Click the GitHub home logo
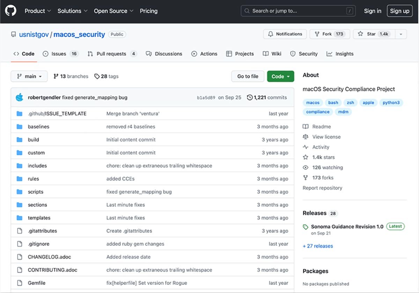419x293 pixels. tap(10, 10)
